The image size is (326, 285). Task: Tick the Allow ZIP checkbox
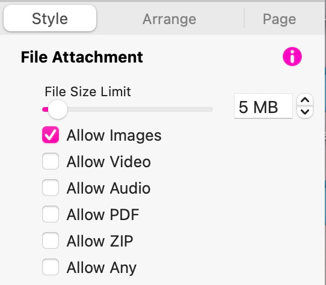coord(51,241)
